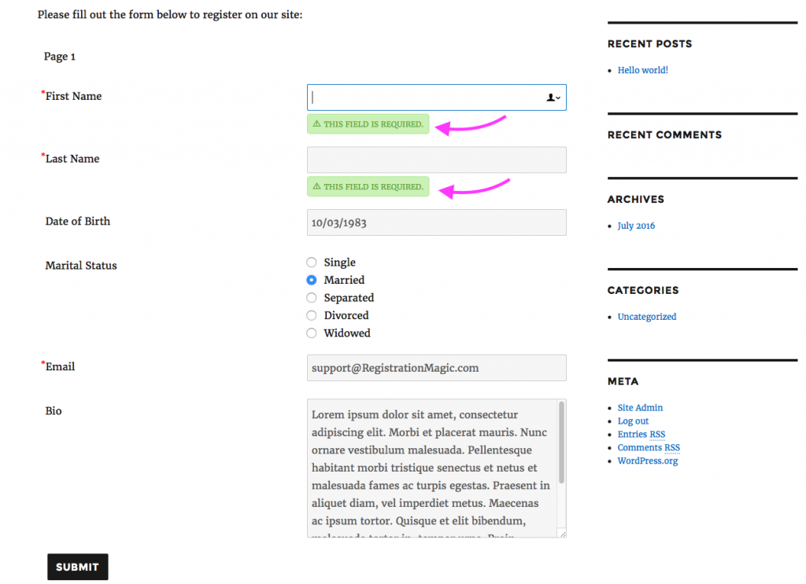Open the July 2016 archive link
Viewport: 806px width, 584px height.
pos(636,226)
